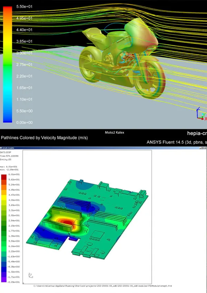Maximize the Calculix Graphix window

[x=203, y=148]
